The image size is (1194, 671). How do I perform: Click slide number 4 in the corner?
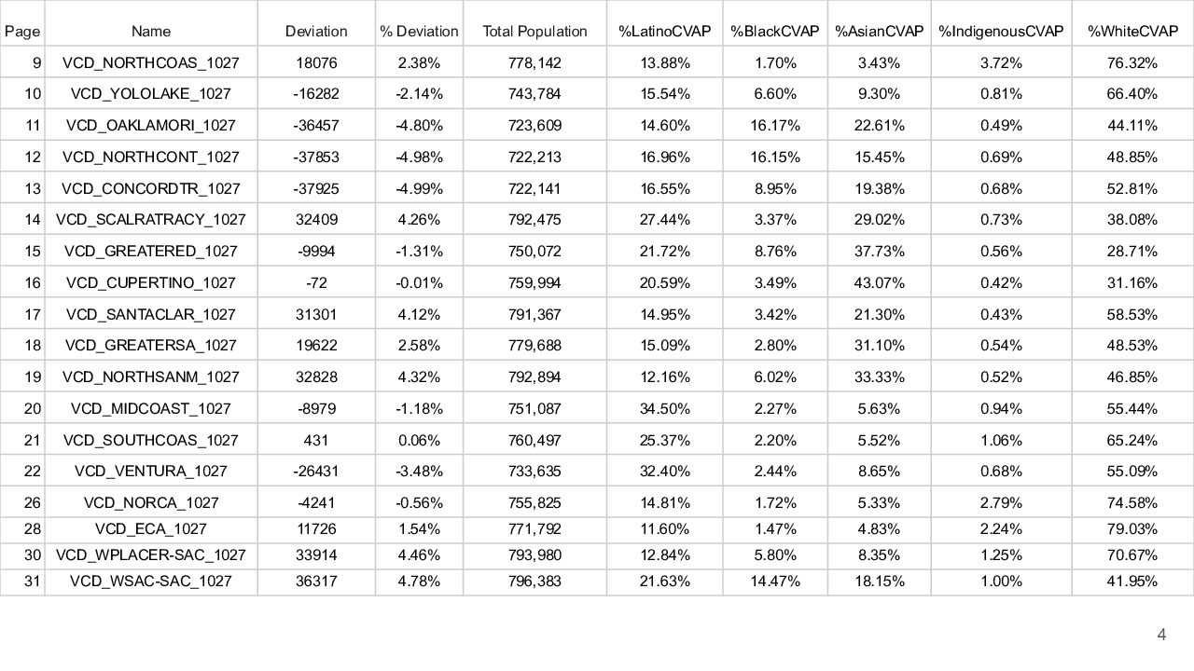tap(1161, 636)
